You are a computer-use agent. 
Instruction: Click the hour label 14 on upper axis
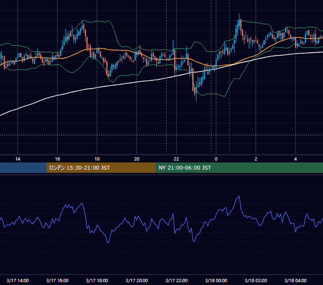pos(18,159)
